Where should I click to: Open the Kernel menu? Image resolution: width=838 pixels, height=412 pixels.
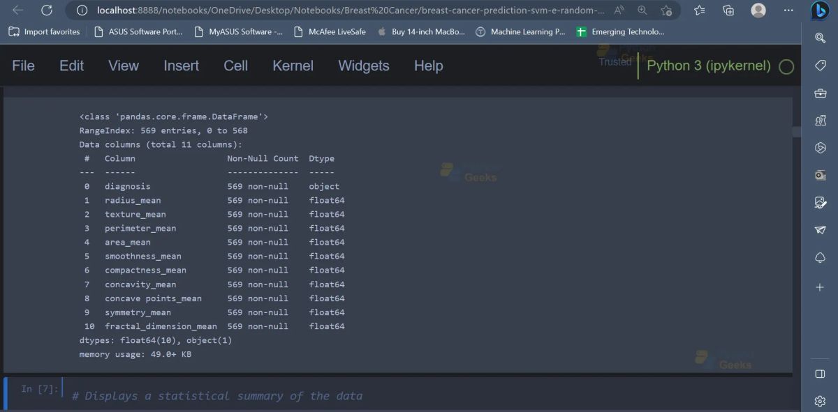(293, 66)
